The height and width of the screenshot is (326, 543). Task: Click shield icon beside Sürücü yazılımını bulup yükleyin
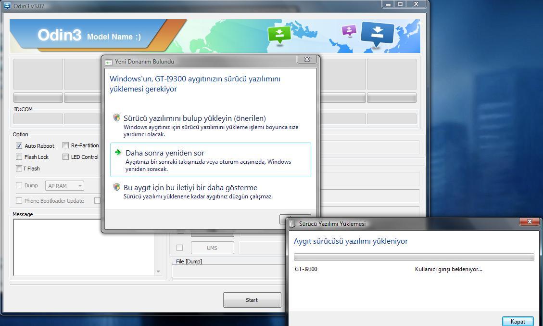(x=117, y=118)
